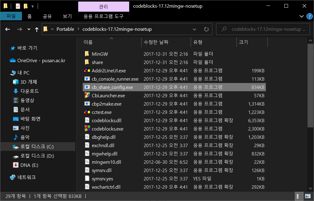
Task: Open 다운로드 folder in sidebar
Action: [26, 91]
